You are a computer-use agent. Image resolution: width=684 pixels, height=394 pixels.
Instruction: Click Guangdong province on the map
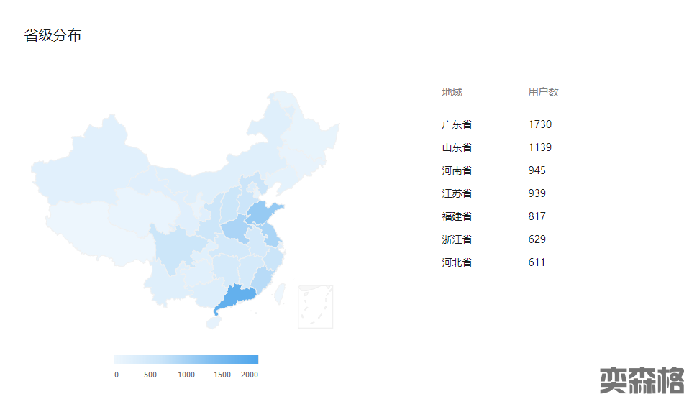pos(235,298)
